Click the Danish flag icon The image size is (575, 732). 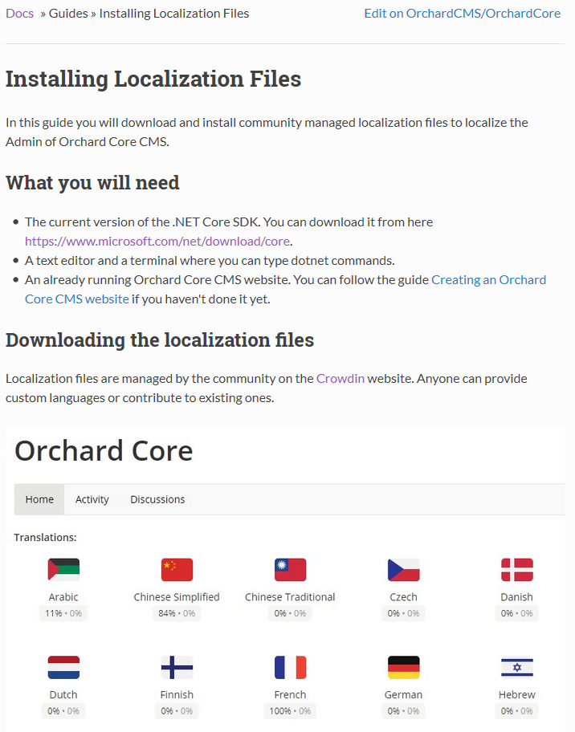click(x=516, y=569)
